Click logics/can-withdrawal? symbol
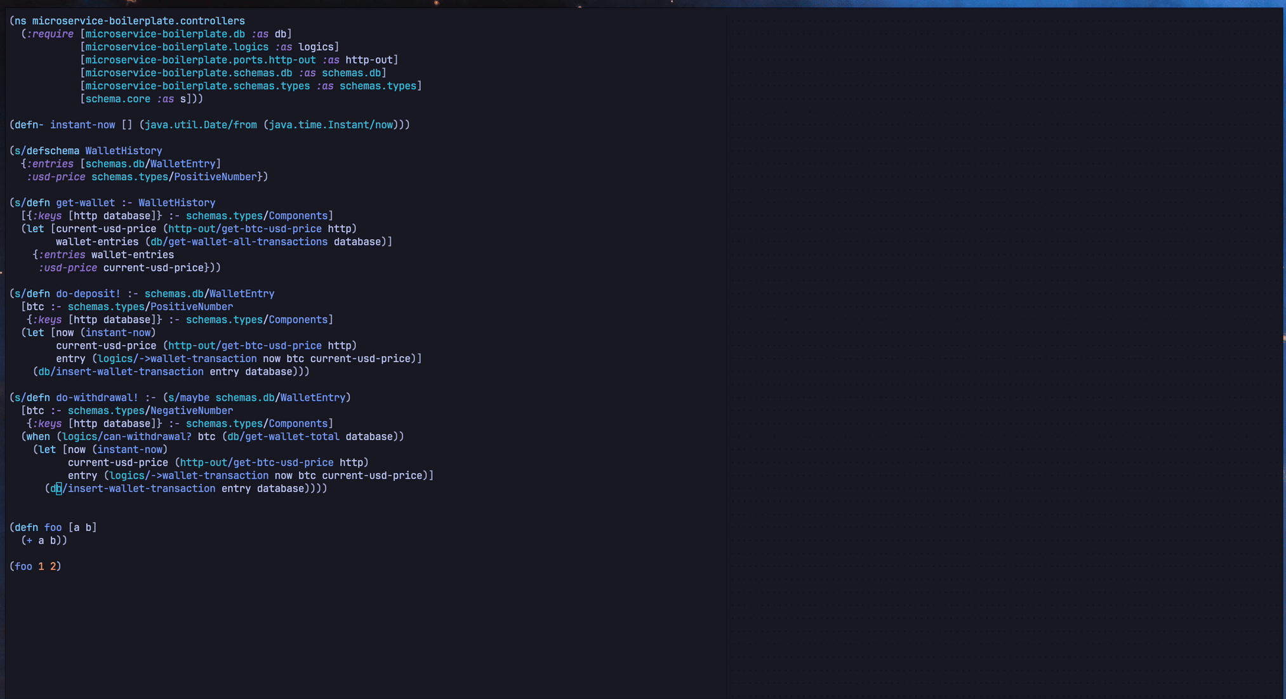Viewport: 1286px width, 699px height. [126, 436]
